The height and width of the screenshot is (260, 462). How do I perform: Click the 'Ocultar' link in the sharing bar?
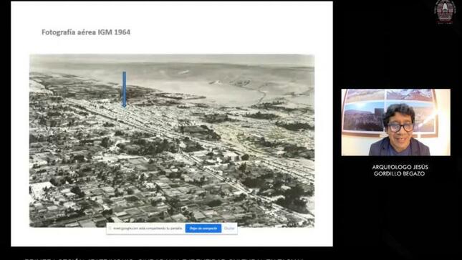(229, 228)
